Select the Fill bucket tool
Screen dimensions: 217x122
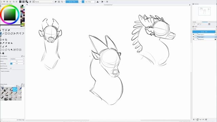point(12,43)
